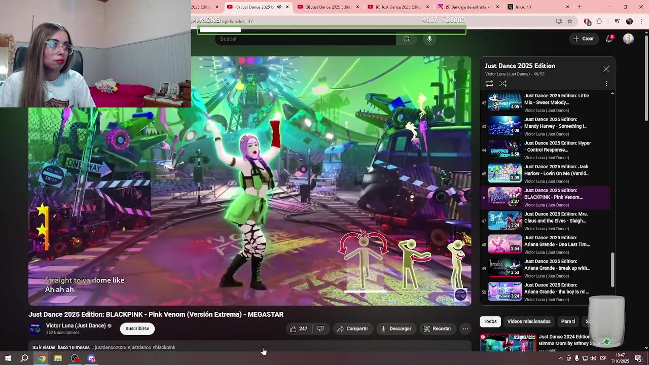Open Chrome three-dot menu
The image size is (649, 365).
[x=641, y=21]
